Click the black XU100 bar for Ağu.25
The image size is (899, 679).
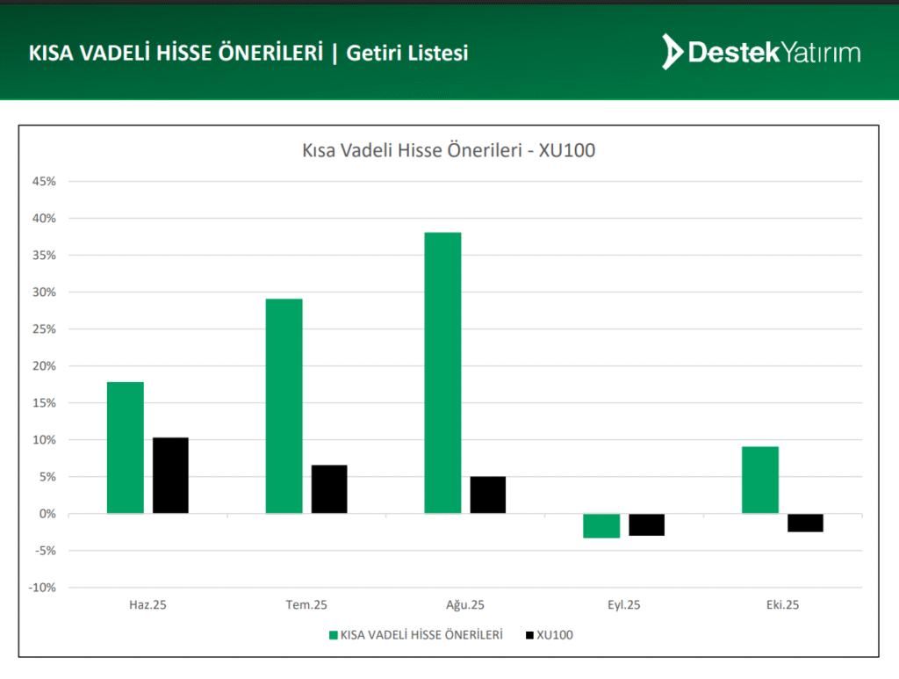tap(488, 495)
